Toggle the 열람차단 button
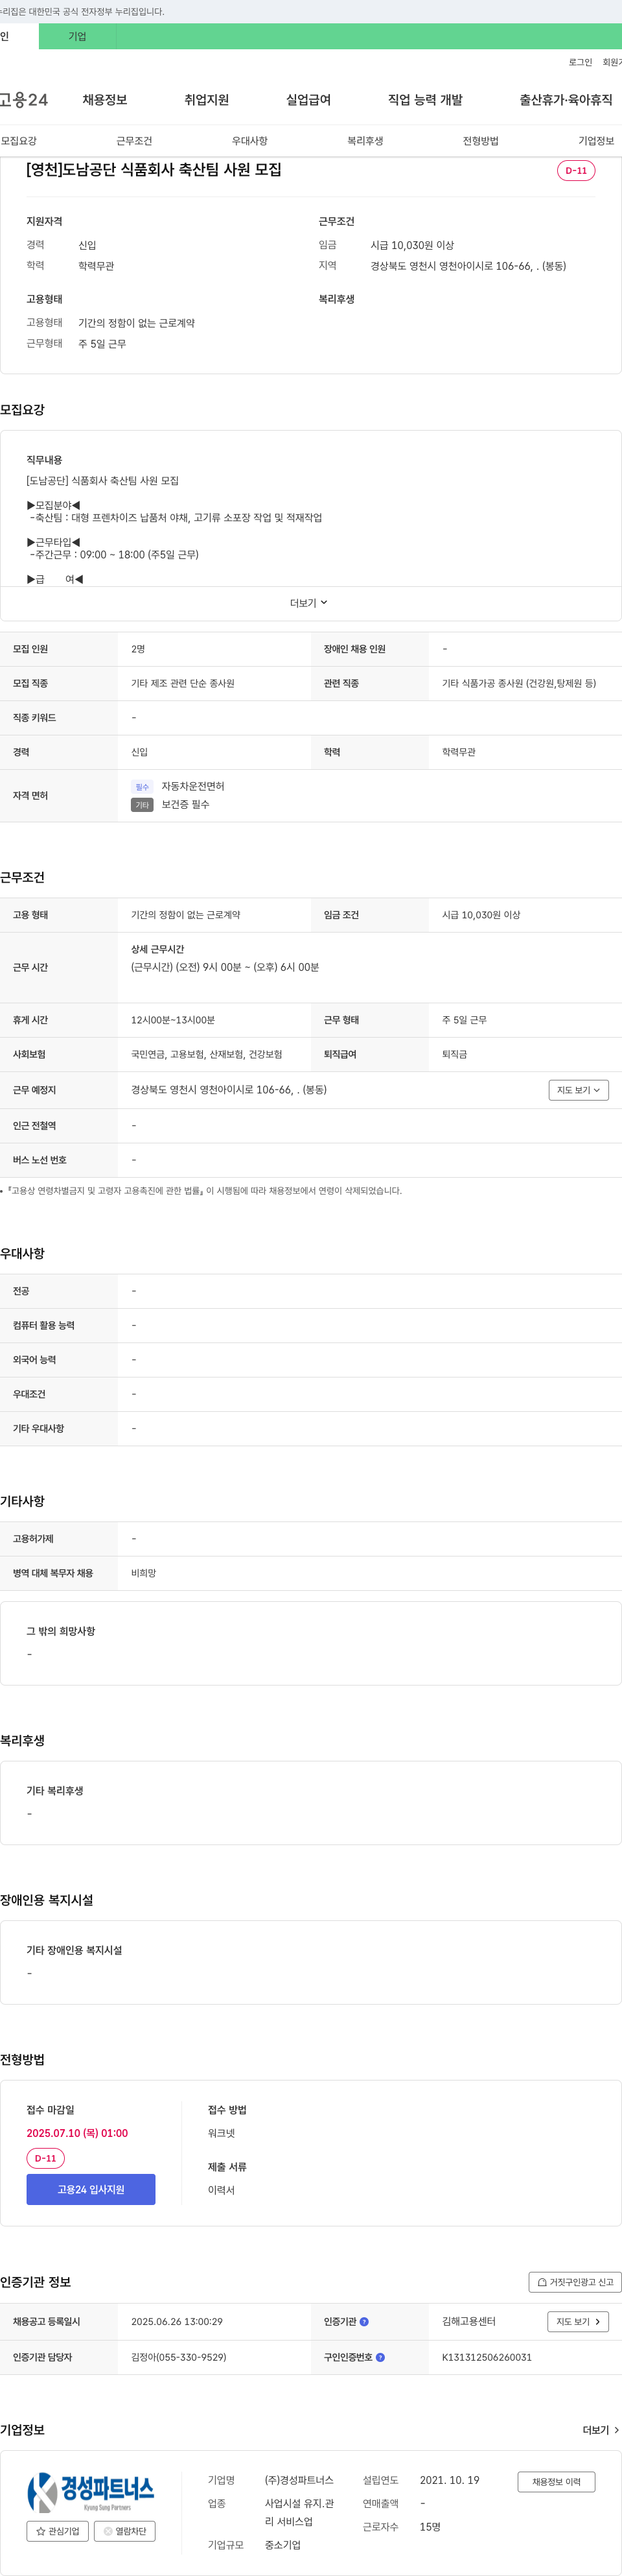Screen dimensions: 622x2576 [125, 2531]
